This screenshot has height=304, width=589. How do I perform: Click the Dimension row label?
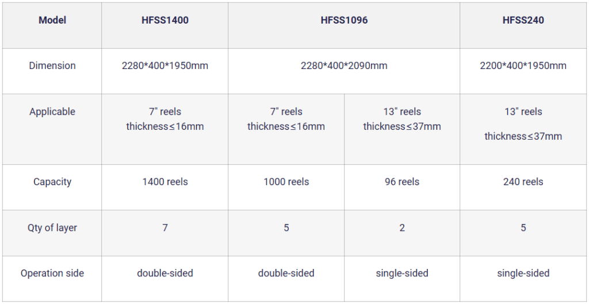pos(52,66)
